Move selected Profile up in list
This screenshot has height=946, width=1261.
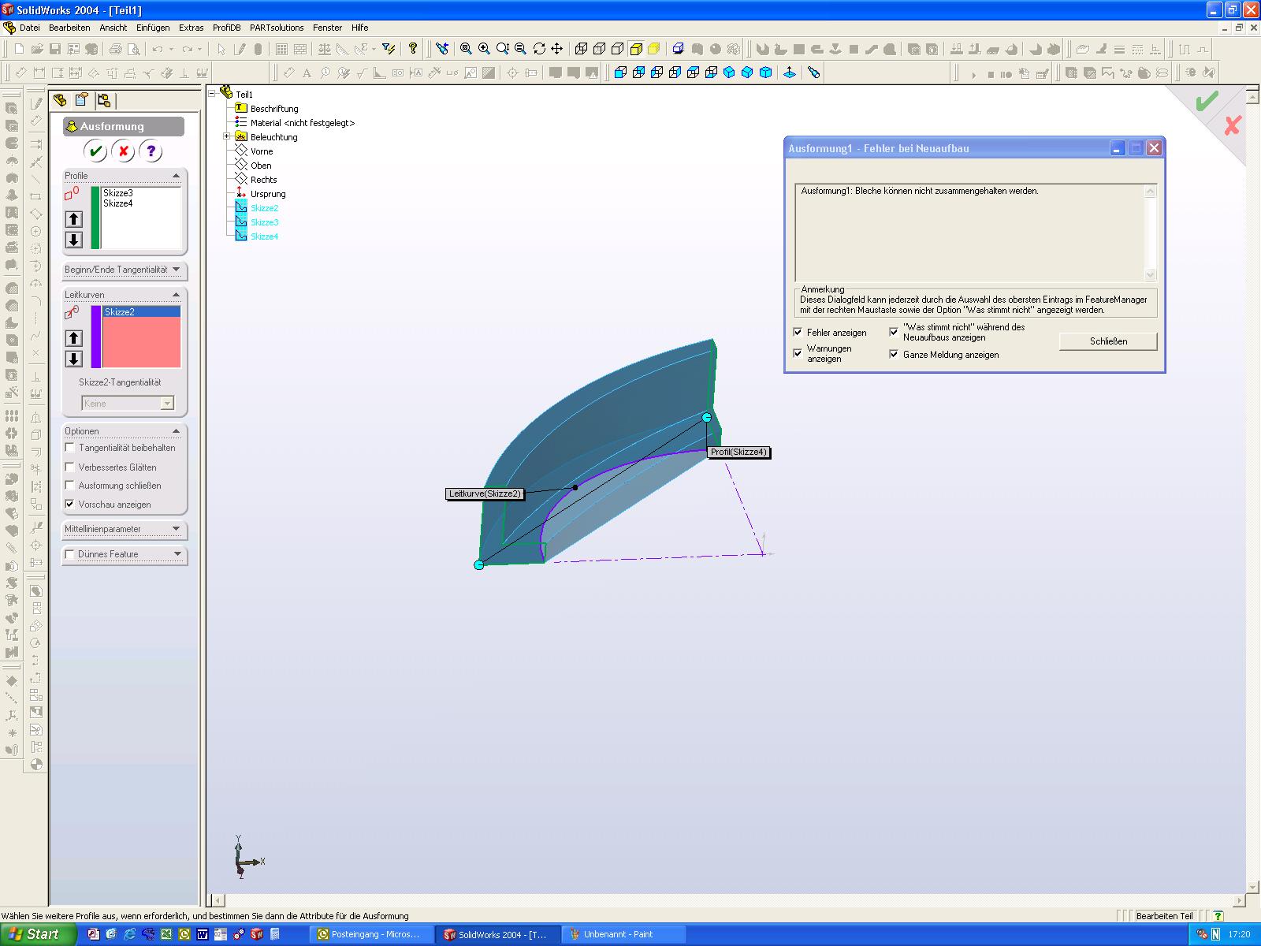click(74, 219)
